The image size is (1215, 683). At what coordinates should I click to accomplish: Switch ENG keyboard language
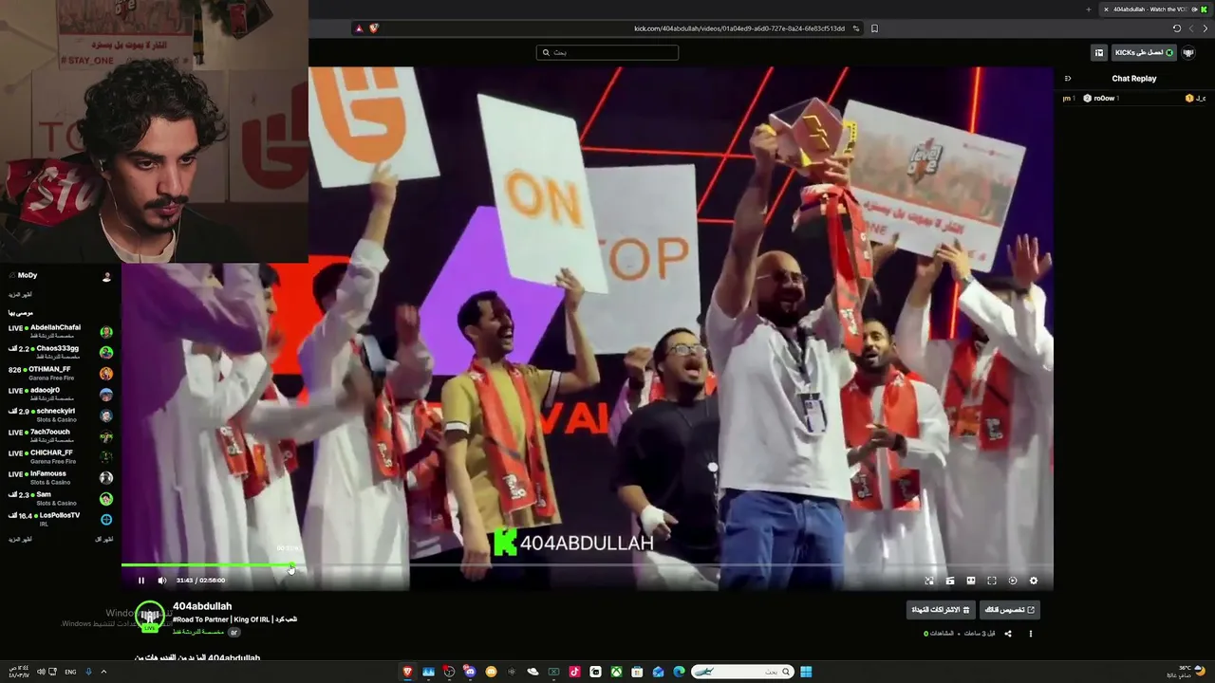point(70,672)
